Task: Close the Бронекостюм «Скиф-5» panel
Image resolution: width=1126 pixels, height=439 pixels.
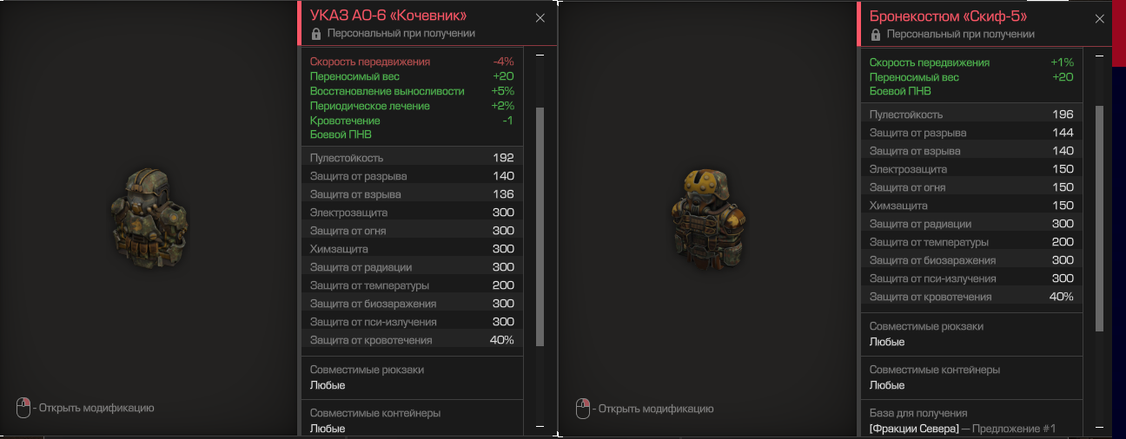Action: pos(1100,17)
